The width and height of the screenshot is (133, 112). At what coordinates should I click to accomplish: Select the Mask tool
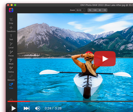11,62
